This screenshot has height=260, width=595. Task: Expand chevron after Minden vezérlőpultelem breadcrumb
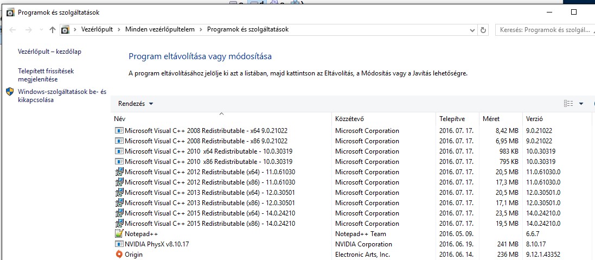point(201,30)
